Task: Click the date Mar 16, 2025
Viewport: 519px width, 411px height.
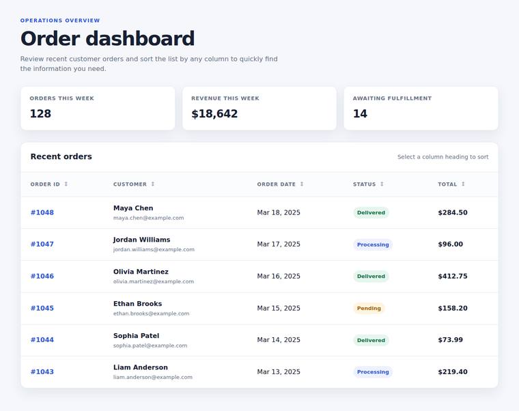Action: (x=279, y=277)
